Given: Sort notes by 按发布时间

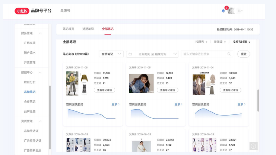Looking at the screenshot, I should 241,42.
